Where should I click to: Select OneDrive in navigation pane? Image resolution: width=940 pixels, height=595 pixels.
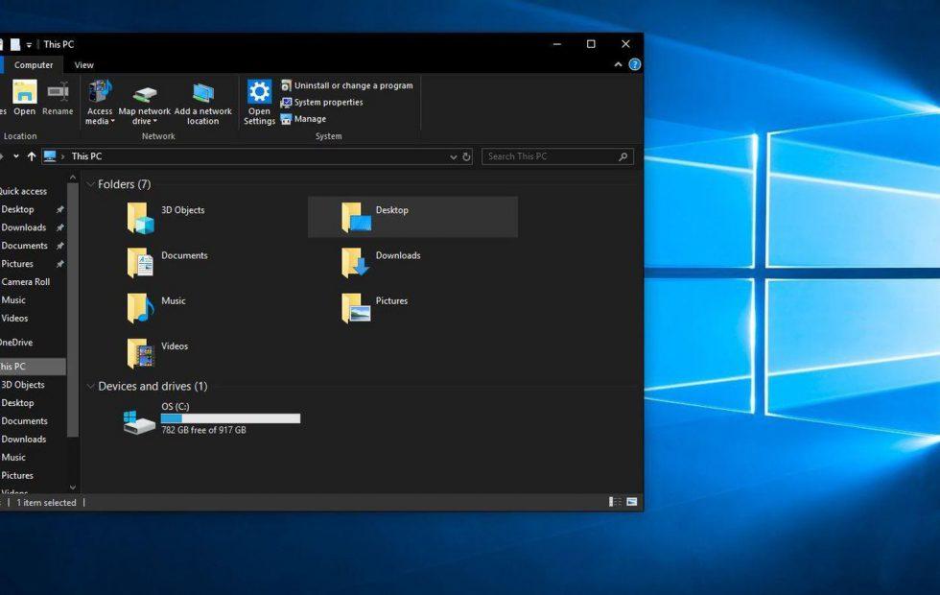(x=16, y=343)
